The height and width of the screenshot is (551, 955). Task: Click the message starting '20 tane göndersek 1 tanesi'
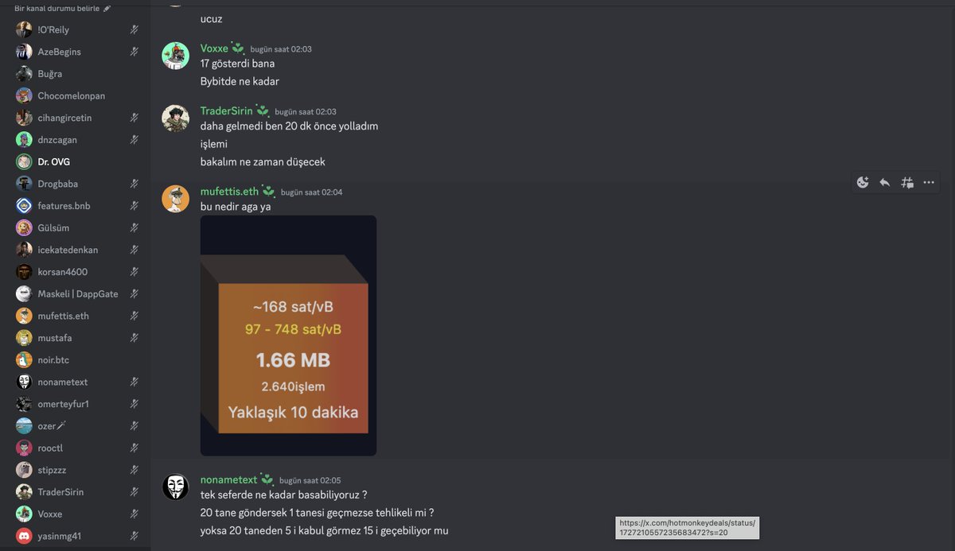pyautogui.click(x=317, y=513)
